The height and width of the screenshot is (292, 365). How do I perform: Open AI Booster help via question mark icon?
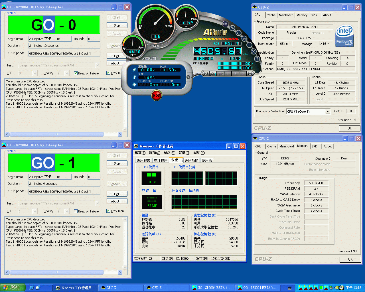[x=257, y=59]
